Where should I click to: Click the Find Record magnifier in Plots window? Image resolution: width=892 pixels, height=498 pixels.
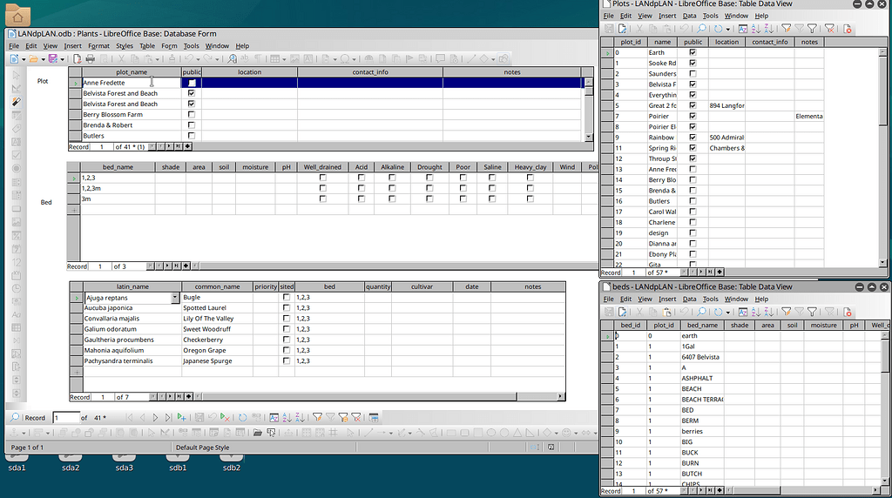(702, 29)
